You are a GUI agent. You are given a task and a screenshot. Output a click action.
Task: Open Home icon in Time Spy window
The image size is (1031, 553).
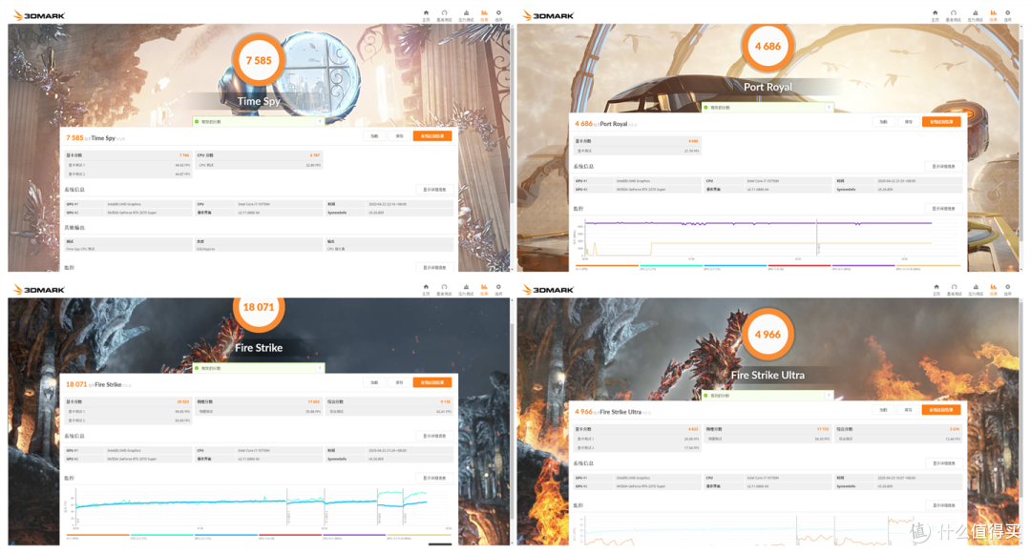(x=426, y=13)
